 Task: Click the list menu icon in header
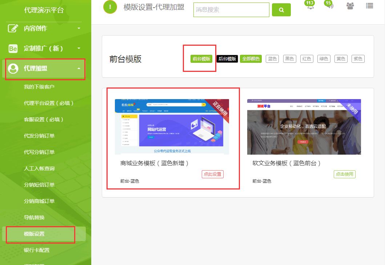(370, 6)
